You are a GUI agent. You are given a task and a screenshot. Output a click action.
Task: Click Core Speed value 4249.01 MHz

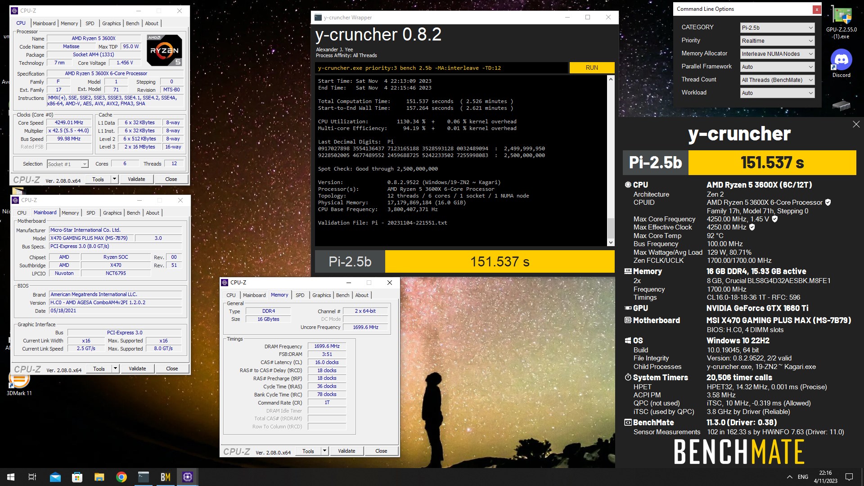69,122
